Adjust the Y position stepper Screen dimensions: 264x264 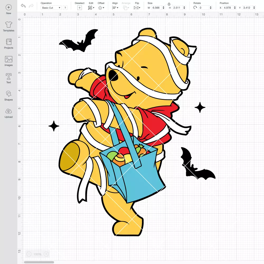tap(254, 8)
